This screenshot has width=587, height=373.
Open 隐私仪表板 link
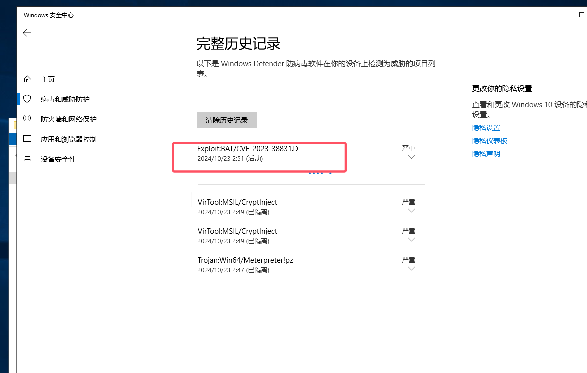click(x=490, y=141)
